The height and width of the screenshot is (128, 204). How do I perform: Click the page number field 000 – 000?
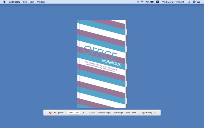74,113
